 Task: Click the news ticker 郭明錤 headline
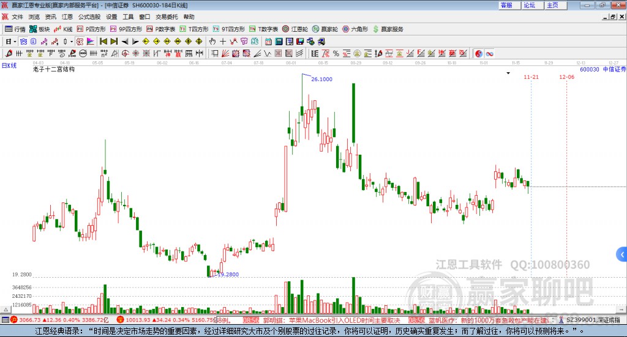click(x=331, y=320)
